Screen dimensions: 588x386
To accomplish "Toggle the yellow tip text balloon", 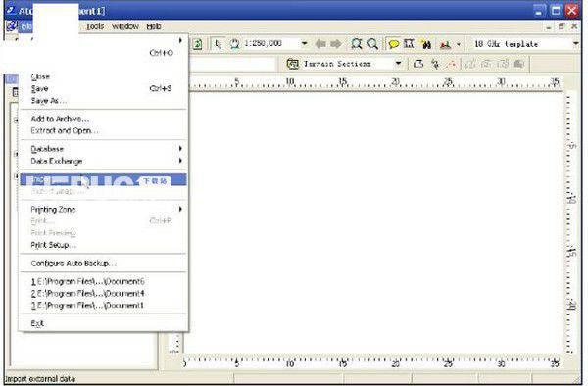I will 393,44.
